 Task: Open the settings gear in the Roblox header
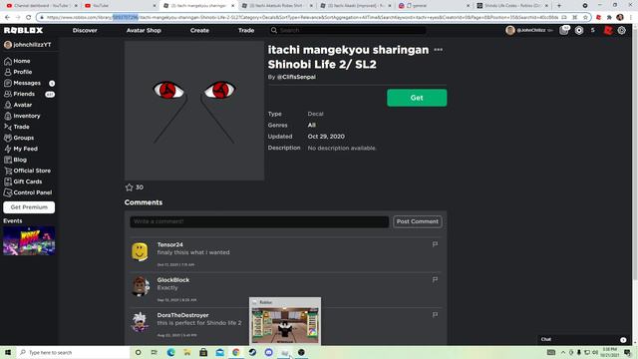click(622, 31)
